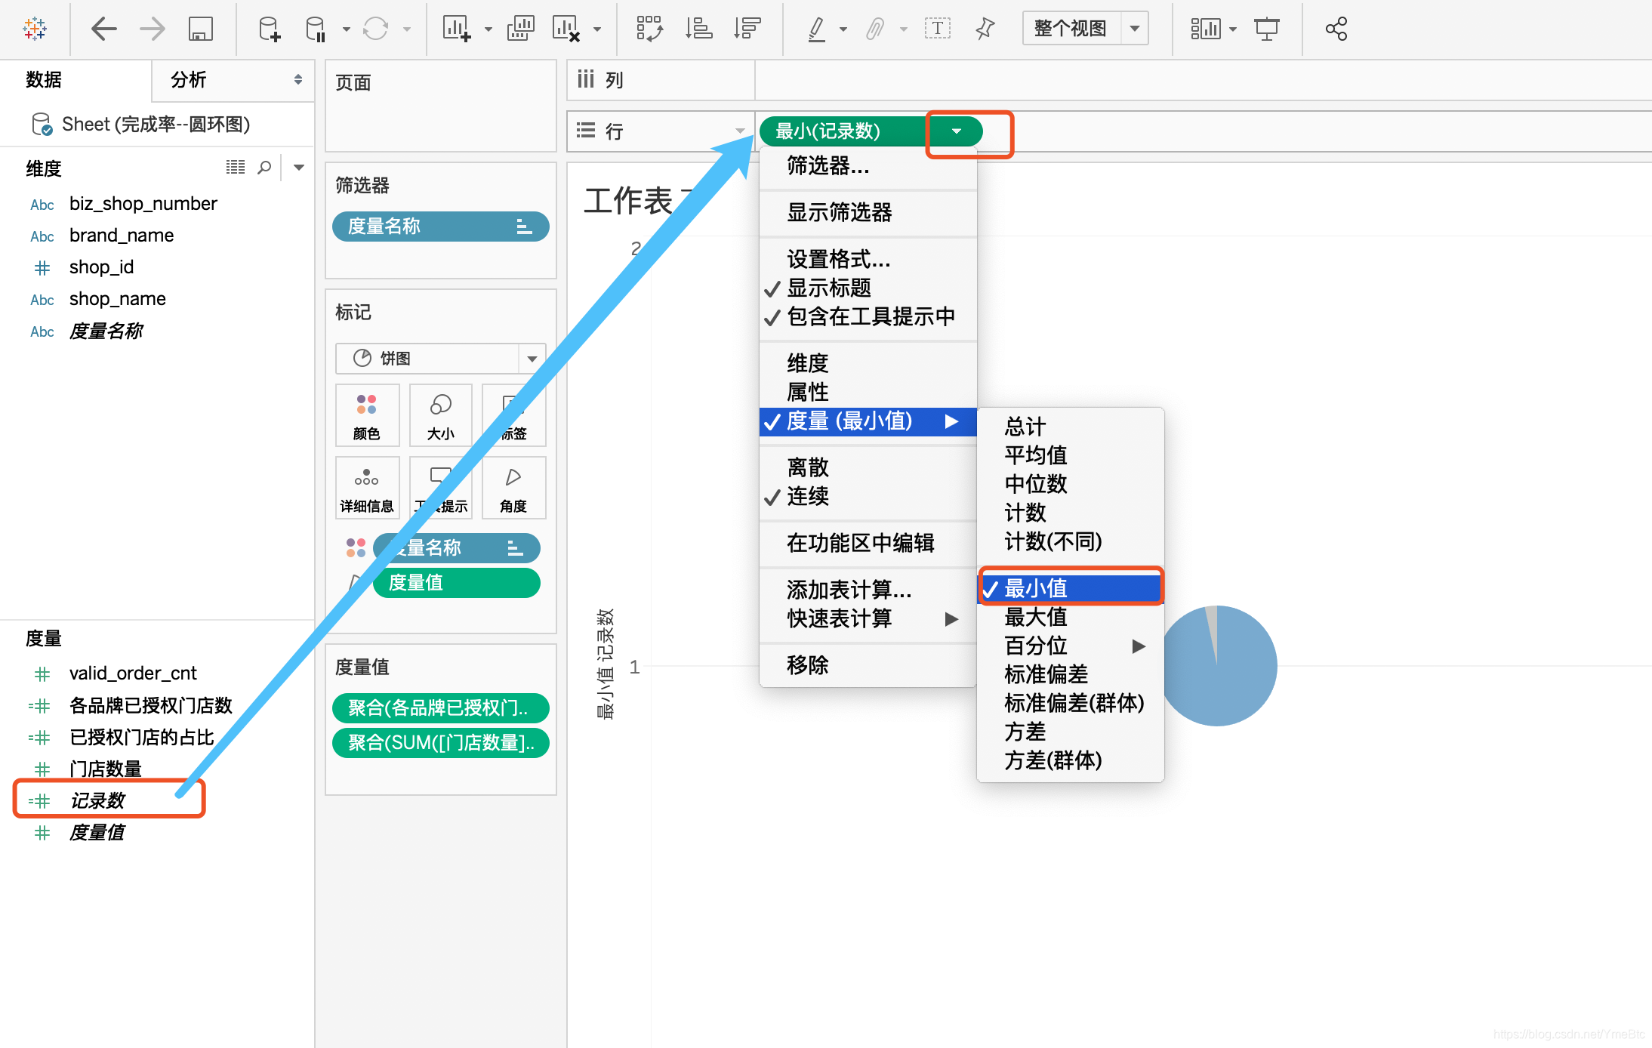Click the 聚合(SUM([门店数量].. pill
The image size is (1652, 1048).
[x=440, y=742]
